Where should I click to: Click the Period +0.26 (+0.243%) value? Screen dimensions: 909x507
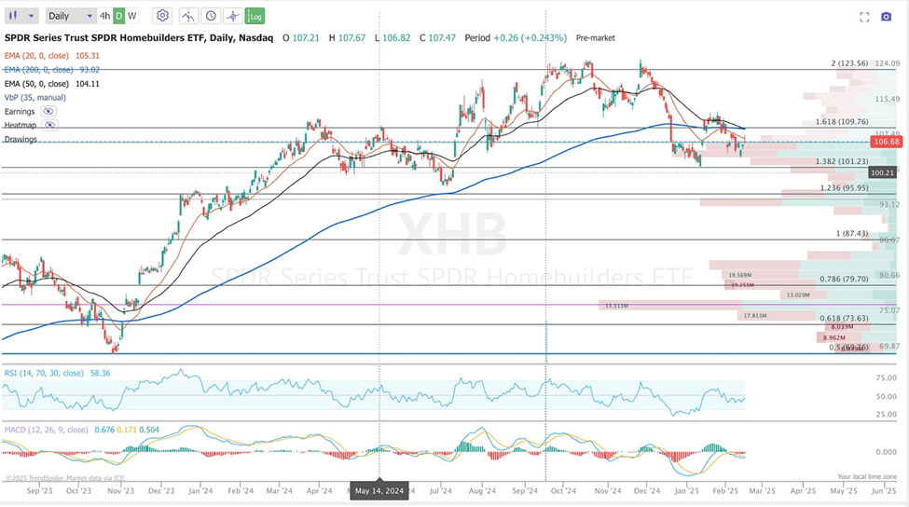click(x=516, y=37)
